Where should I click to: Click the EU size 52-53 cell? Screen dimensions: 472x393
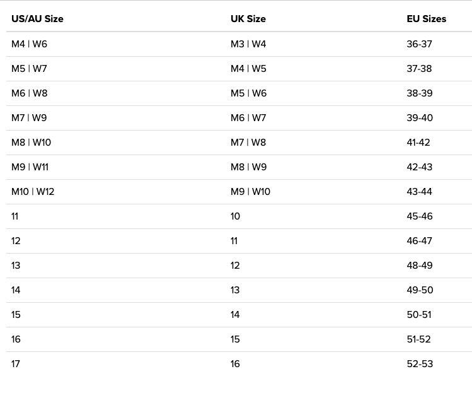pos(420,364)
